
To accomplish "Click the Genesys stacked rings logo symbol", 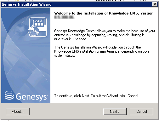I will [x=9, y=95].
